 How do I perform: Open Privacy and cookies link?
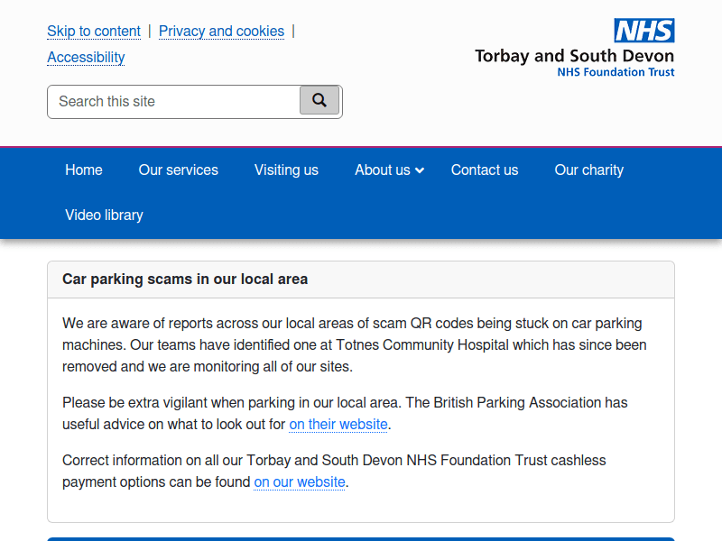click(x=221, y=32)
